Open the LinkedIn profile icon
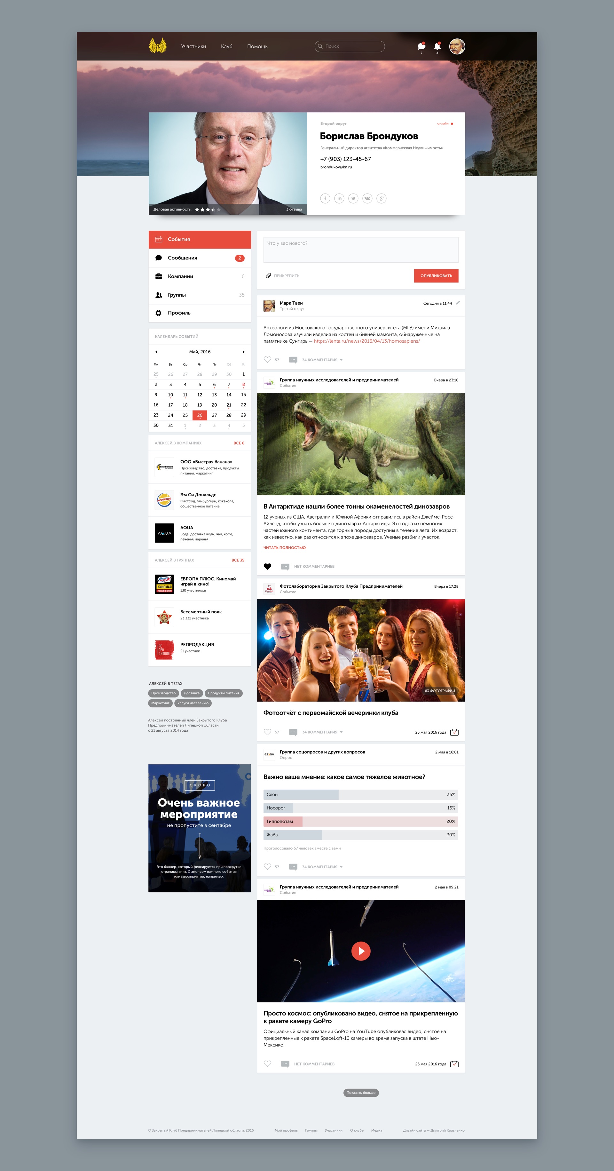This screenshot has width=614, height=1171. (339, 198)
